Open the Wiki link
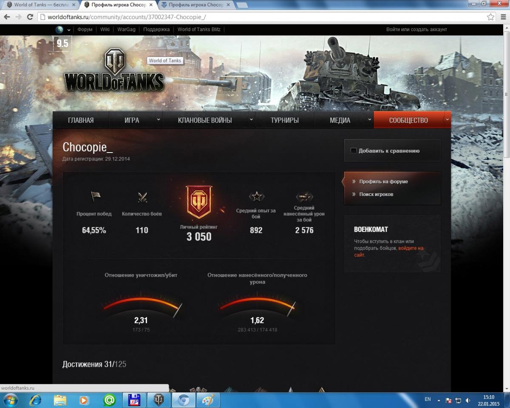 click(x=105, y=29)
